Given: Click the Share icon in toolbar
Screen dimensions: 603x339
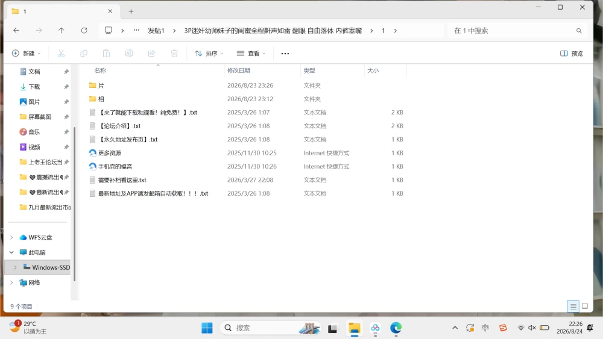Looking at the screenshot, I should tap(151, 54).
